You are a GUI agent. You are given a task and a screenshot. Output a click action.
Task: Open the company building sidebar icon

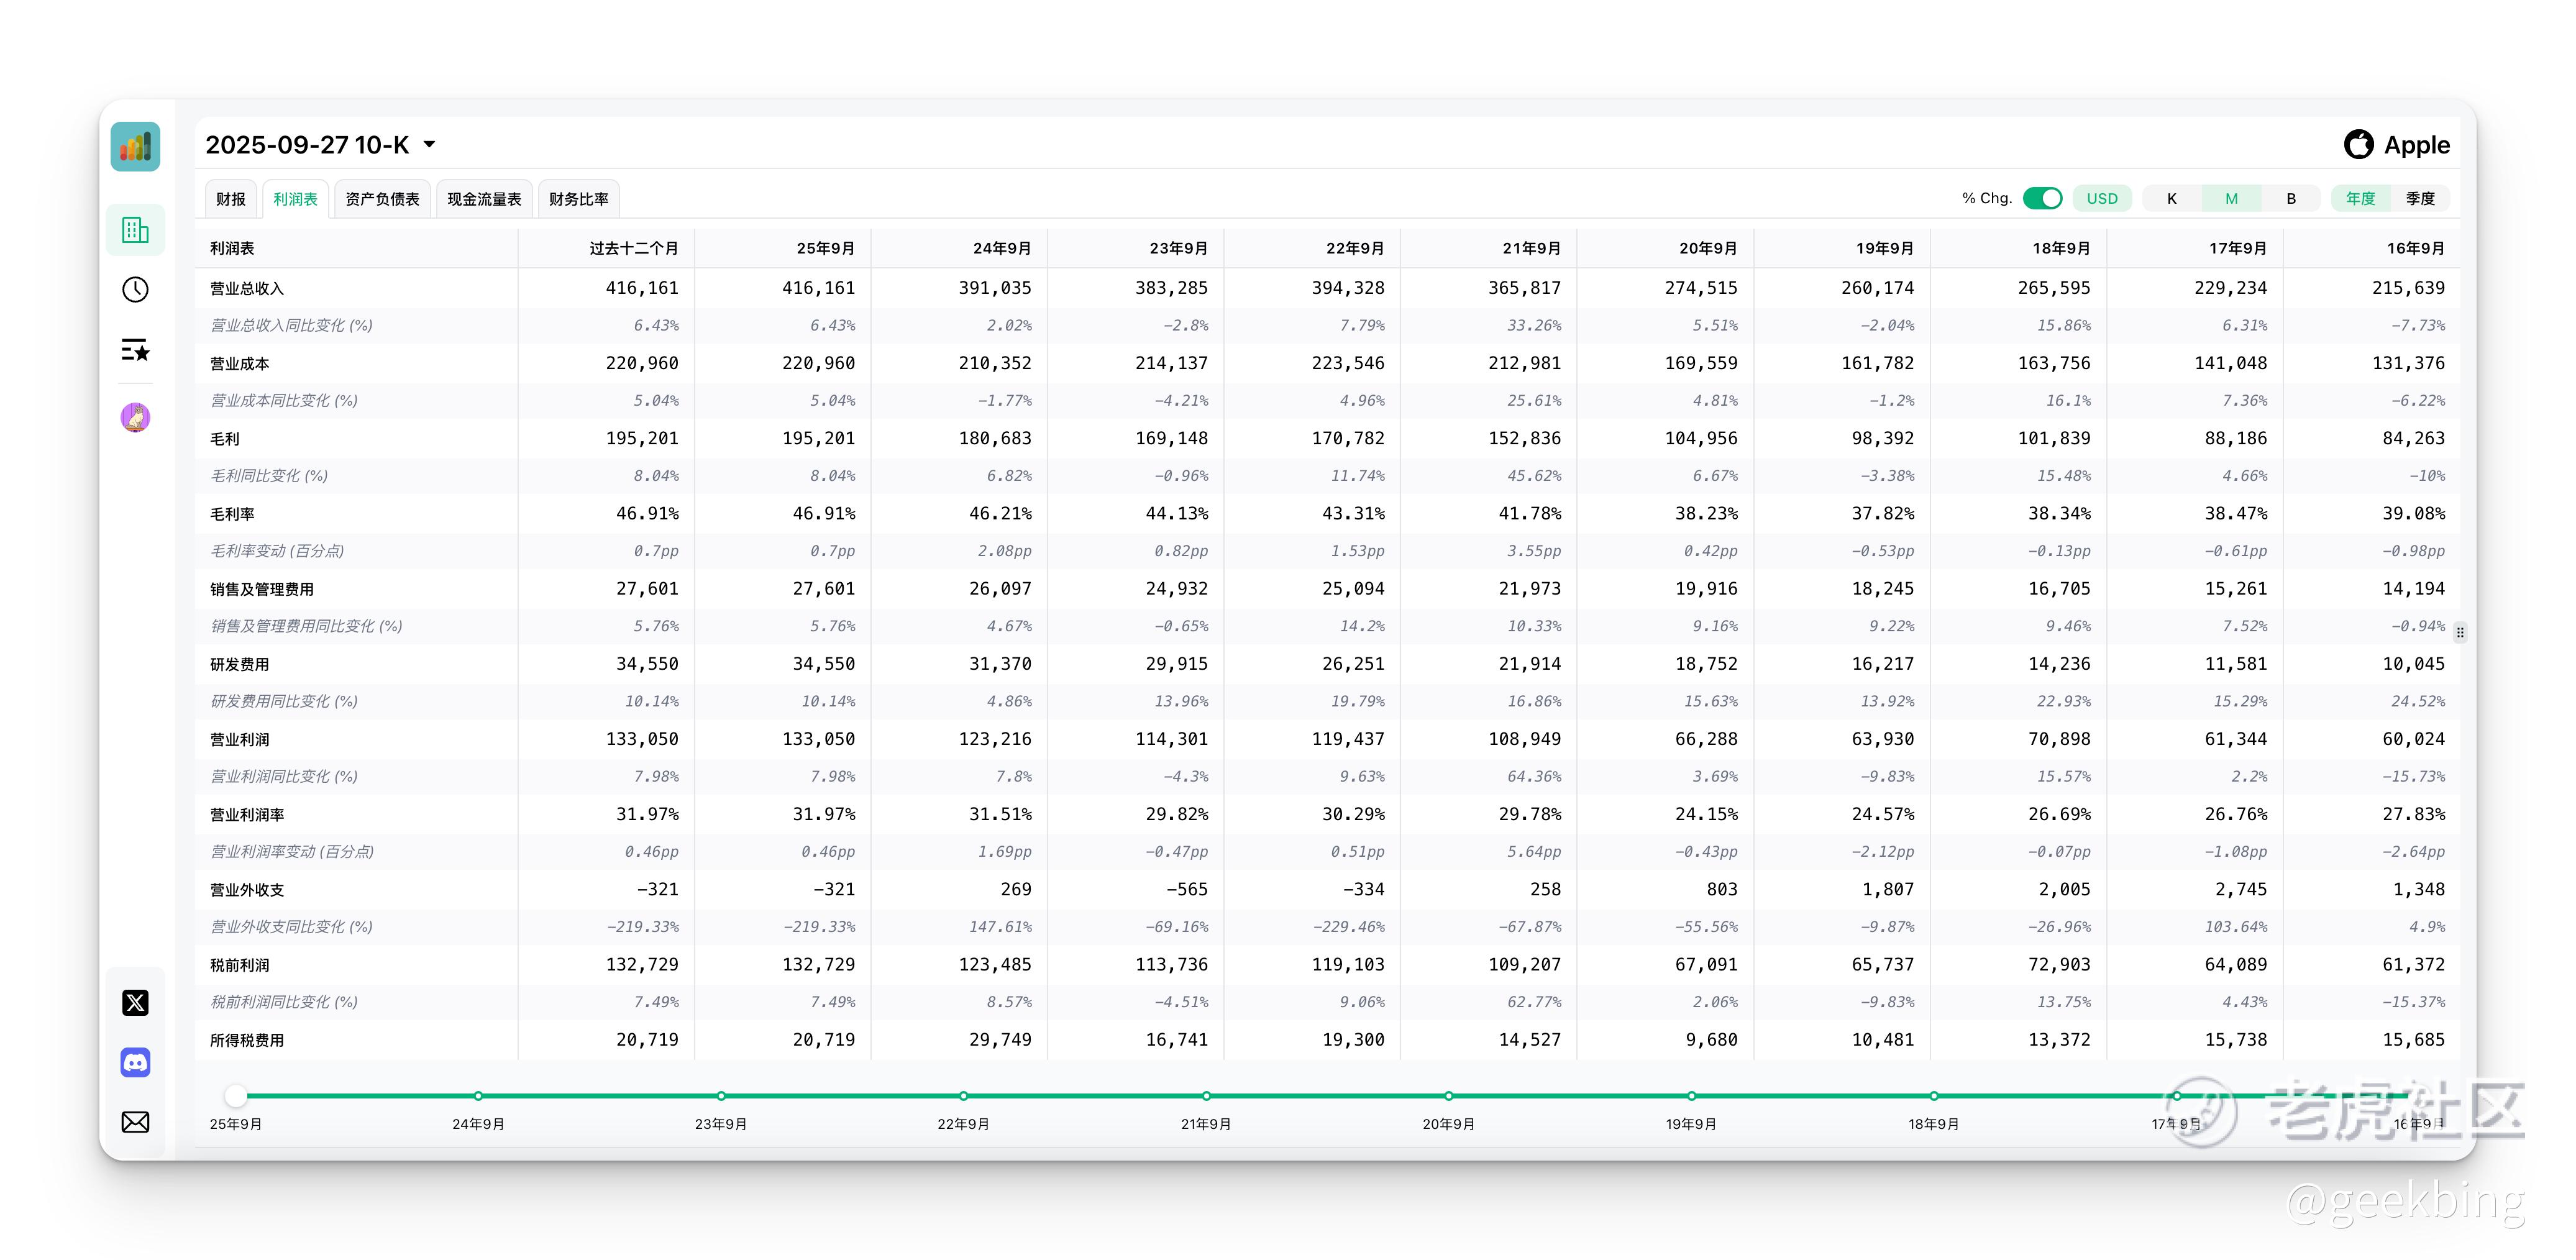point(135,230)
